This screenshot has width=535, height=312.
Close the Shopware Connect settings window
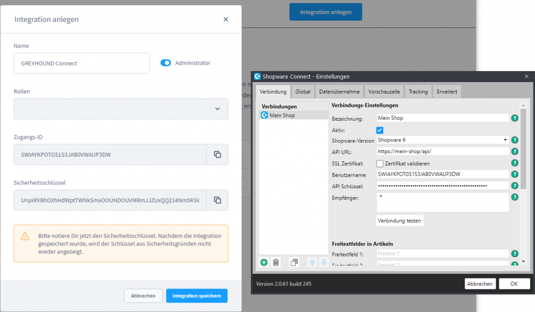527,76
